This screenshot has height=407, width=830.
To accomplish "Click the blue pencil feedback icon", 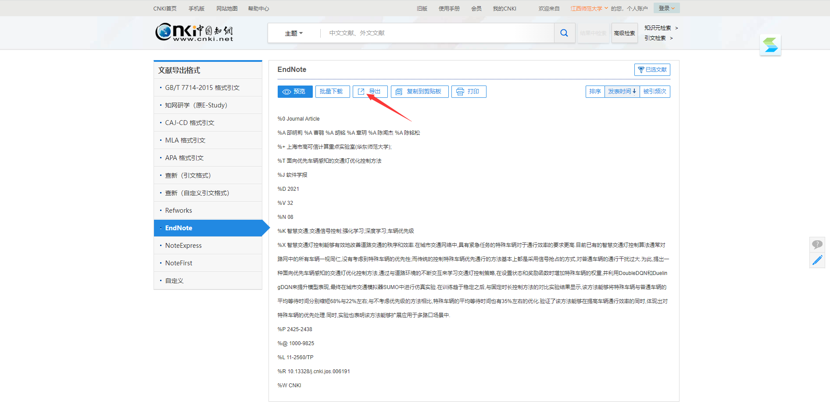I will tap(817, 260).
